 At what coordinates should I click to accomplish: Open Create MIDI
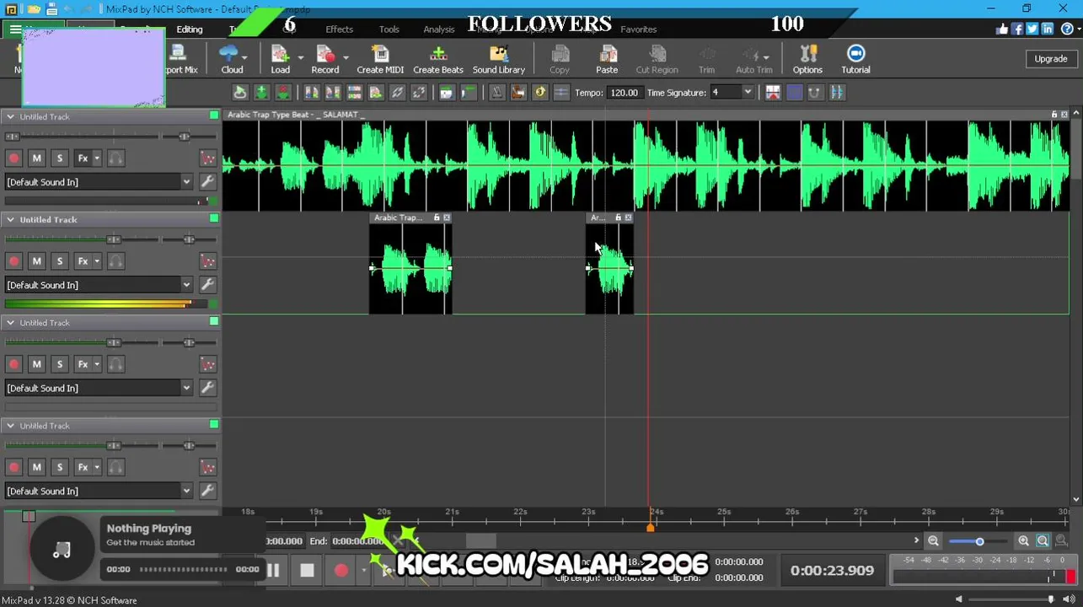380,59
